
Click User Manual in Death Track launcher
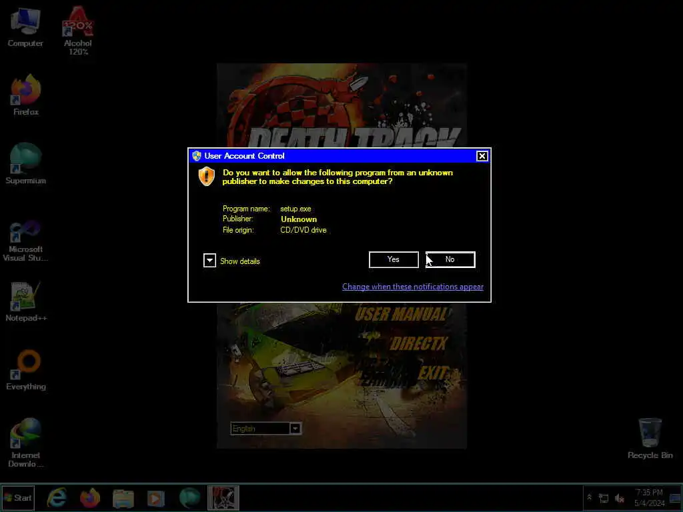[x=401, y=315]
